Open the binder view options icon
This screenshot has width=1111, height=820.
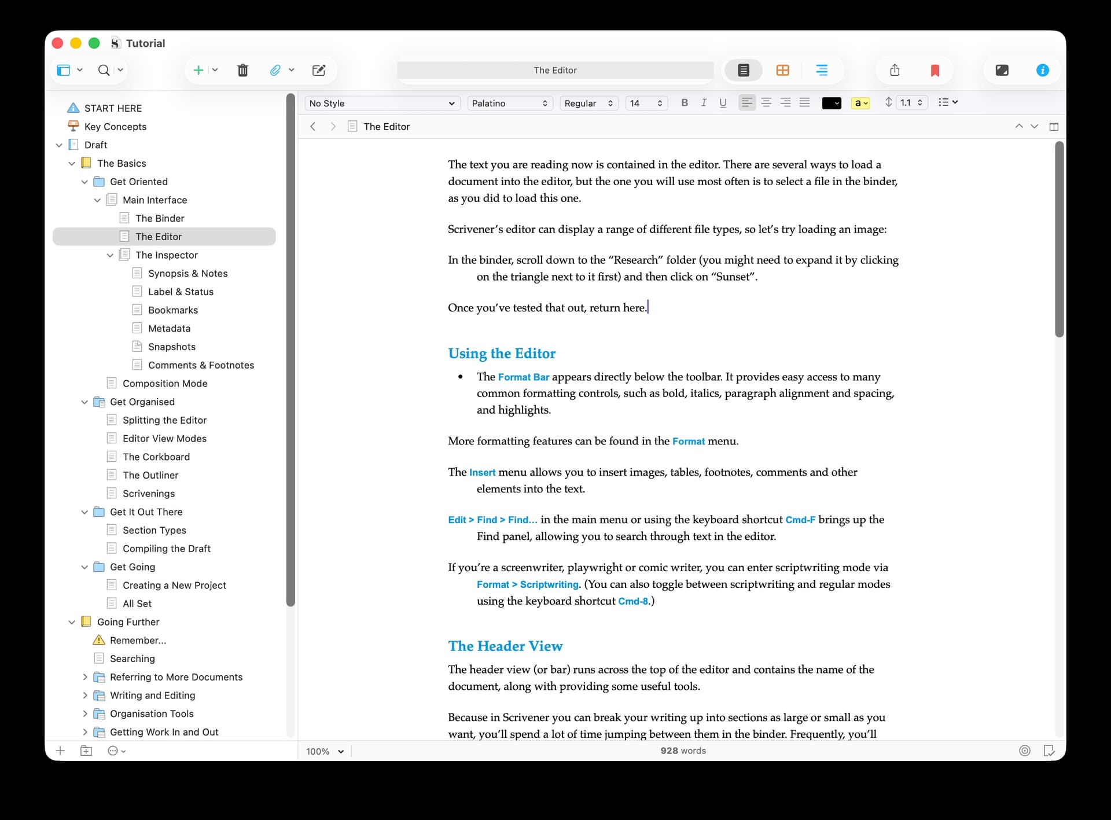pos(64,70)
